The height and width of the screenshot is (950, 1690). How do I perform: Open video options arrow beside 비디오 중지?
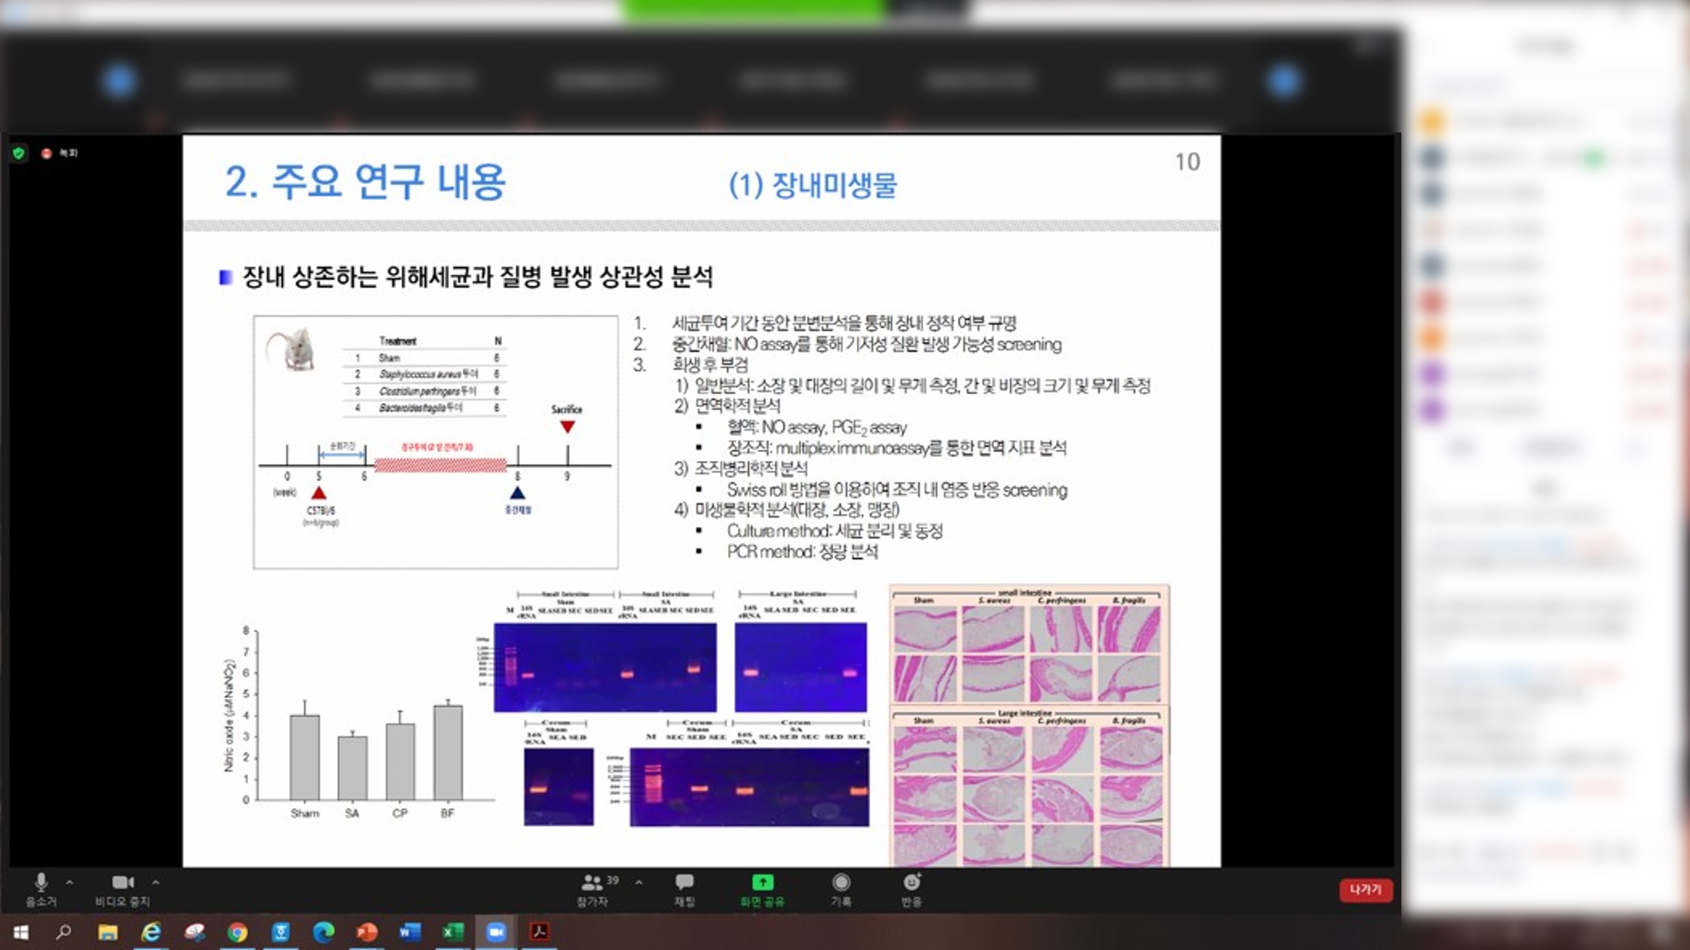(x=155, y=883)
